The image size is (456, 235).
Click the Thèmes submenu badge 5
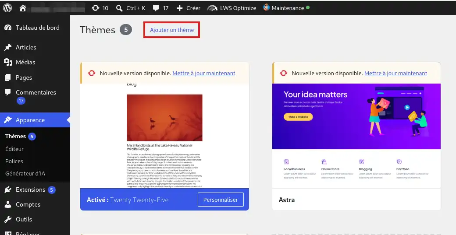(32, 137)
